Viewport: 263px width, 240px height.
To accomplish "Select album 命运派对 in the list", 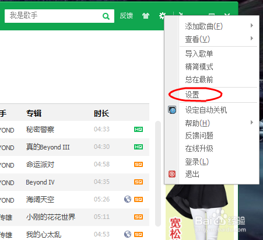I will (x=40, y=165).
